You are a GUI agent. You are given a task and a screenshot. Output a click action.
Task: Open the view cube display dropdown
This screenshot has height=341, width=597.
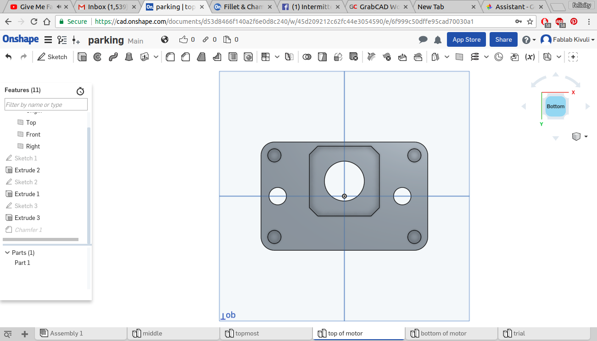coord(580,137)
